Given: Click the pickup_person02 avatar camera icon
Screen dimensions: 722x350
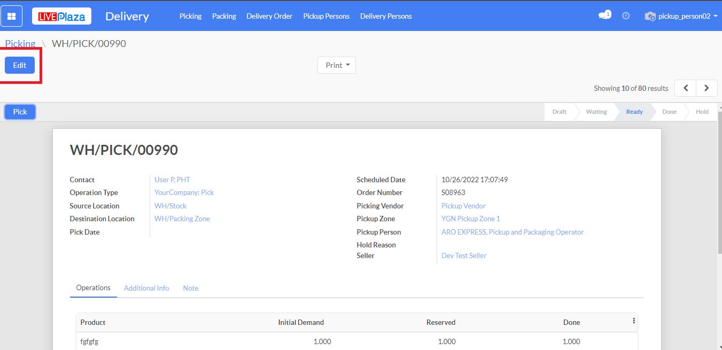Looking at the screenshot, I should tap(650, 16).
